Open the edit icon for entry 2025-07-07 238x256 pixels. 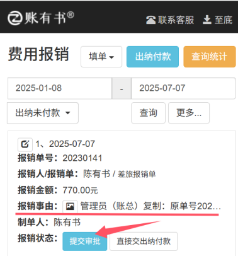[x=25, y=144]
